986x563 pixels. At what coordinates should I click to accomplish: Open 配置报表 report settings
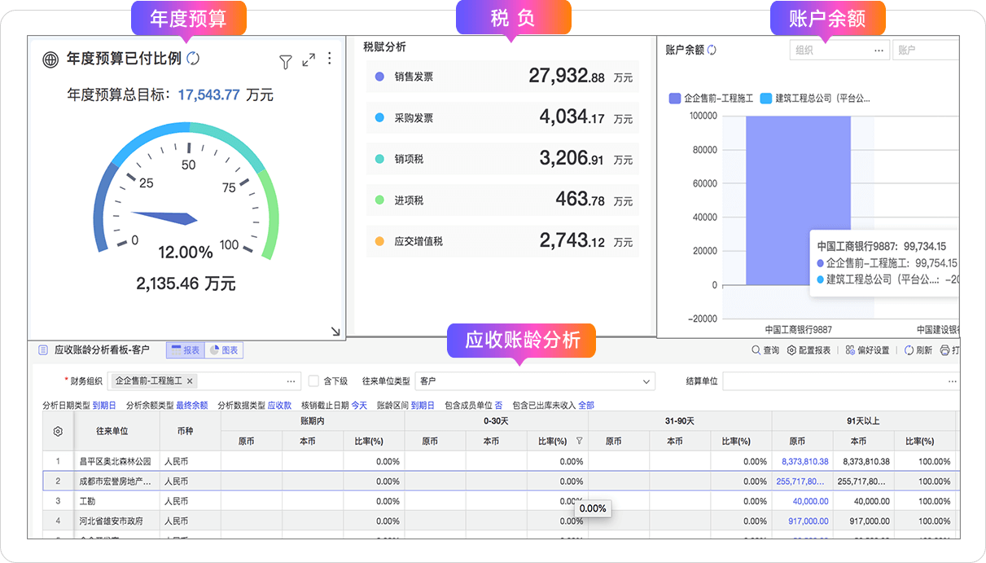[809, 350]
